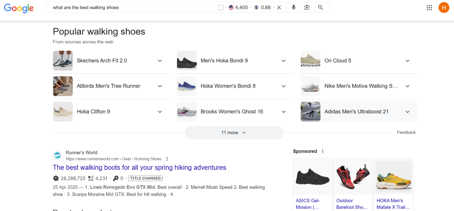
Task: Open Brooks Ghost 16 thumbnail
Action: point(187,111)
